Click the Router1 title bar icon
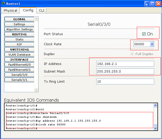162x139 pixels. point(3,4)
